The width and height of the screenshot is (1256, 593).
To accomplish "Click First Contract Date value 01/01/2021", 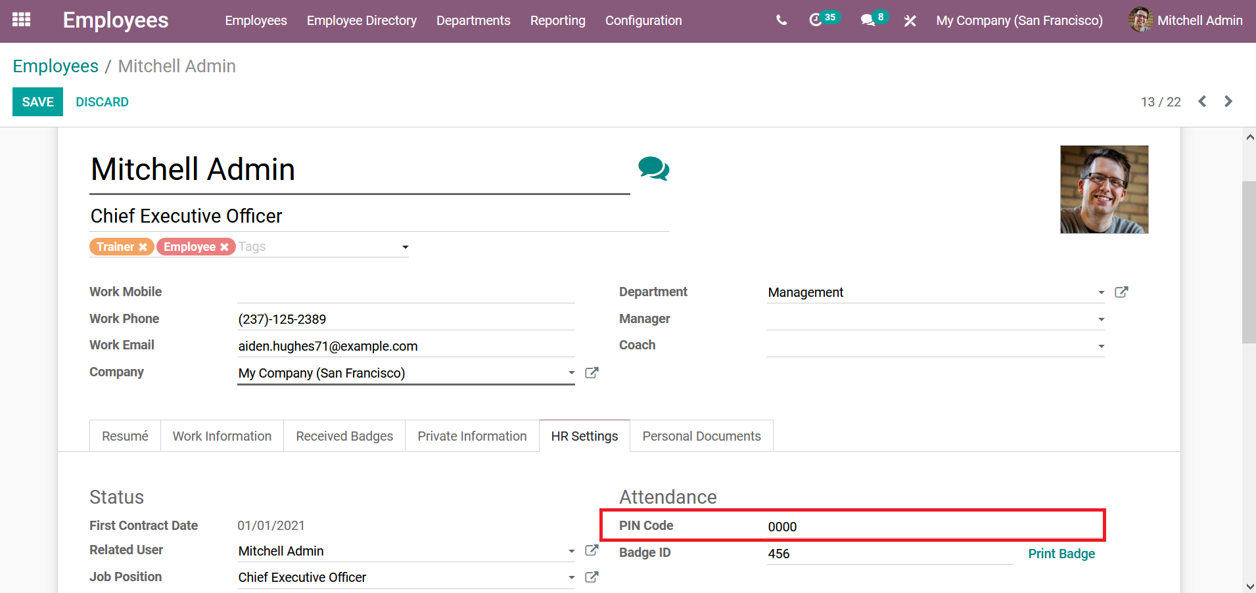I will tap(271, 525).
